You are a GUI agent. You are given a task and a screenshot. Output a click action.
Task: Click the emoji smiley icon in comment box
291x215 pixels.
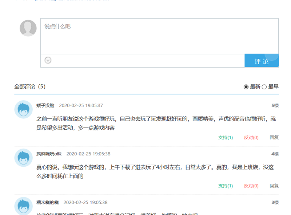[x=48, y=60]
